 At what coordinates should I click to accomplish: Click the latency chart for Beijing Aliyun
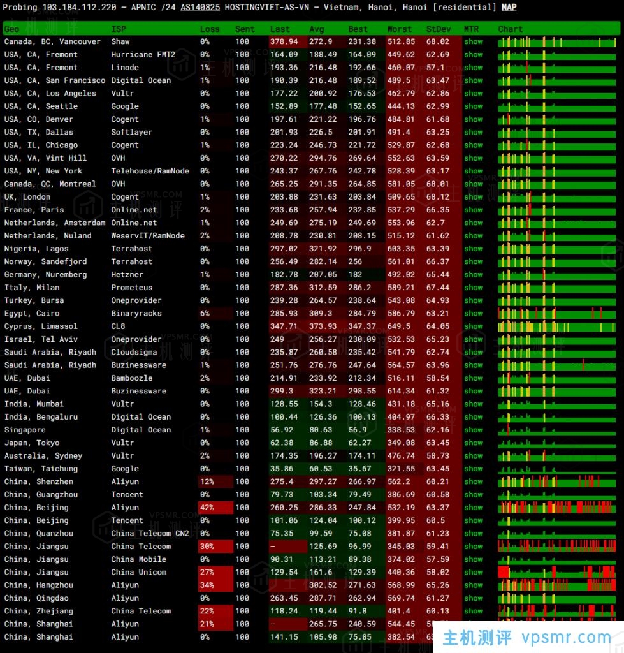coord(557,507)
